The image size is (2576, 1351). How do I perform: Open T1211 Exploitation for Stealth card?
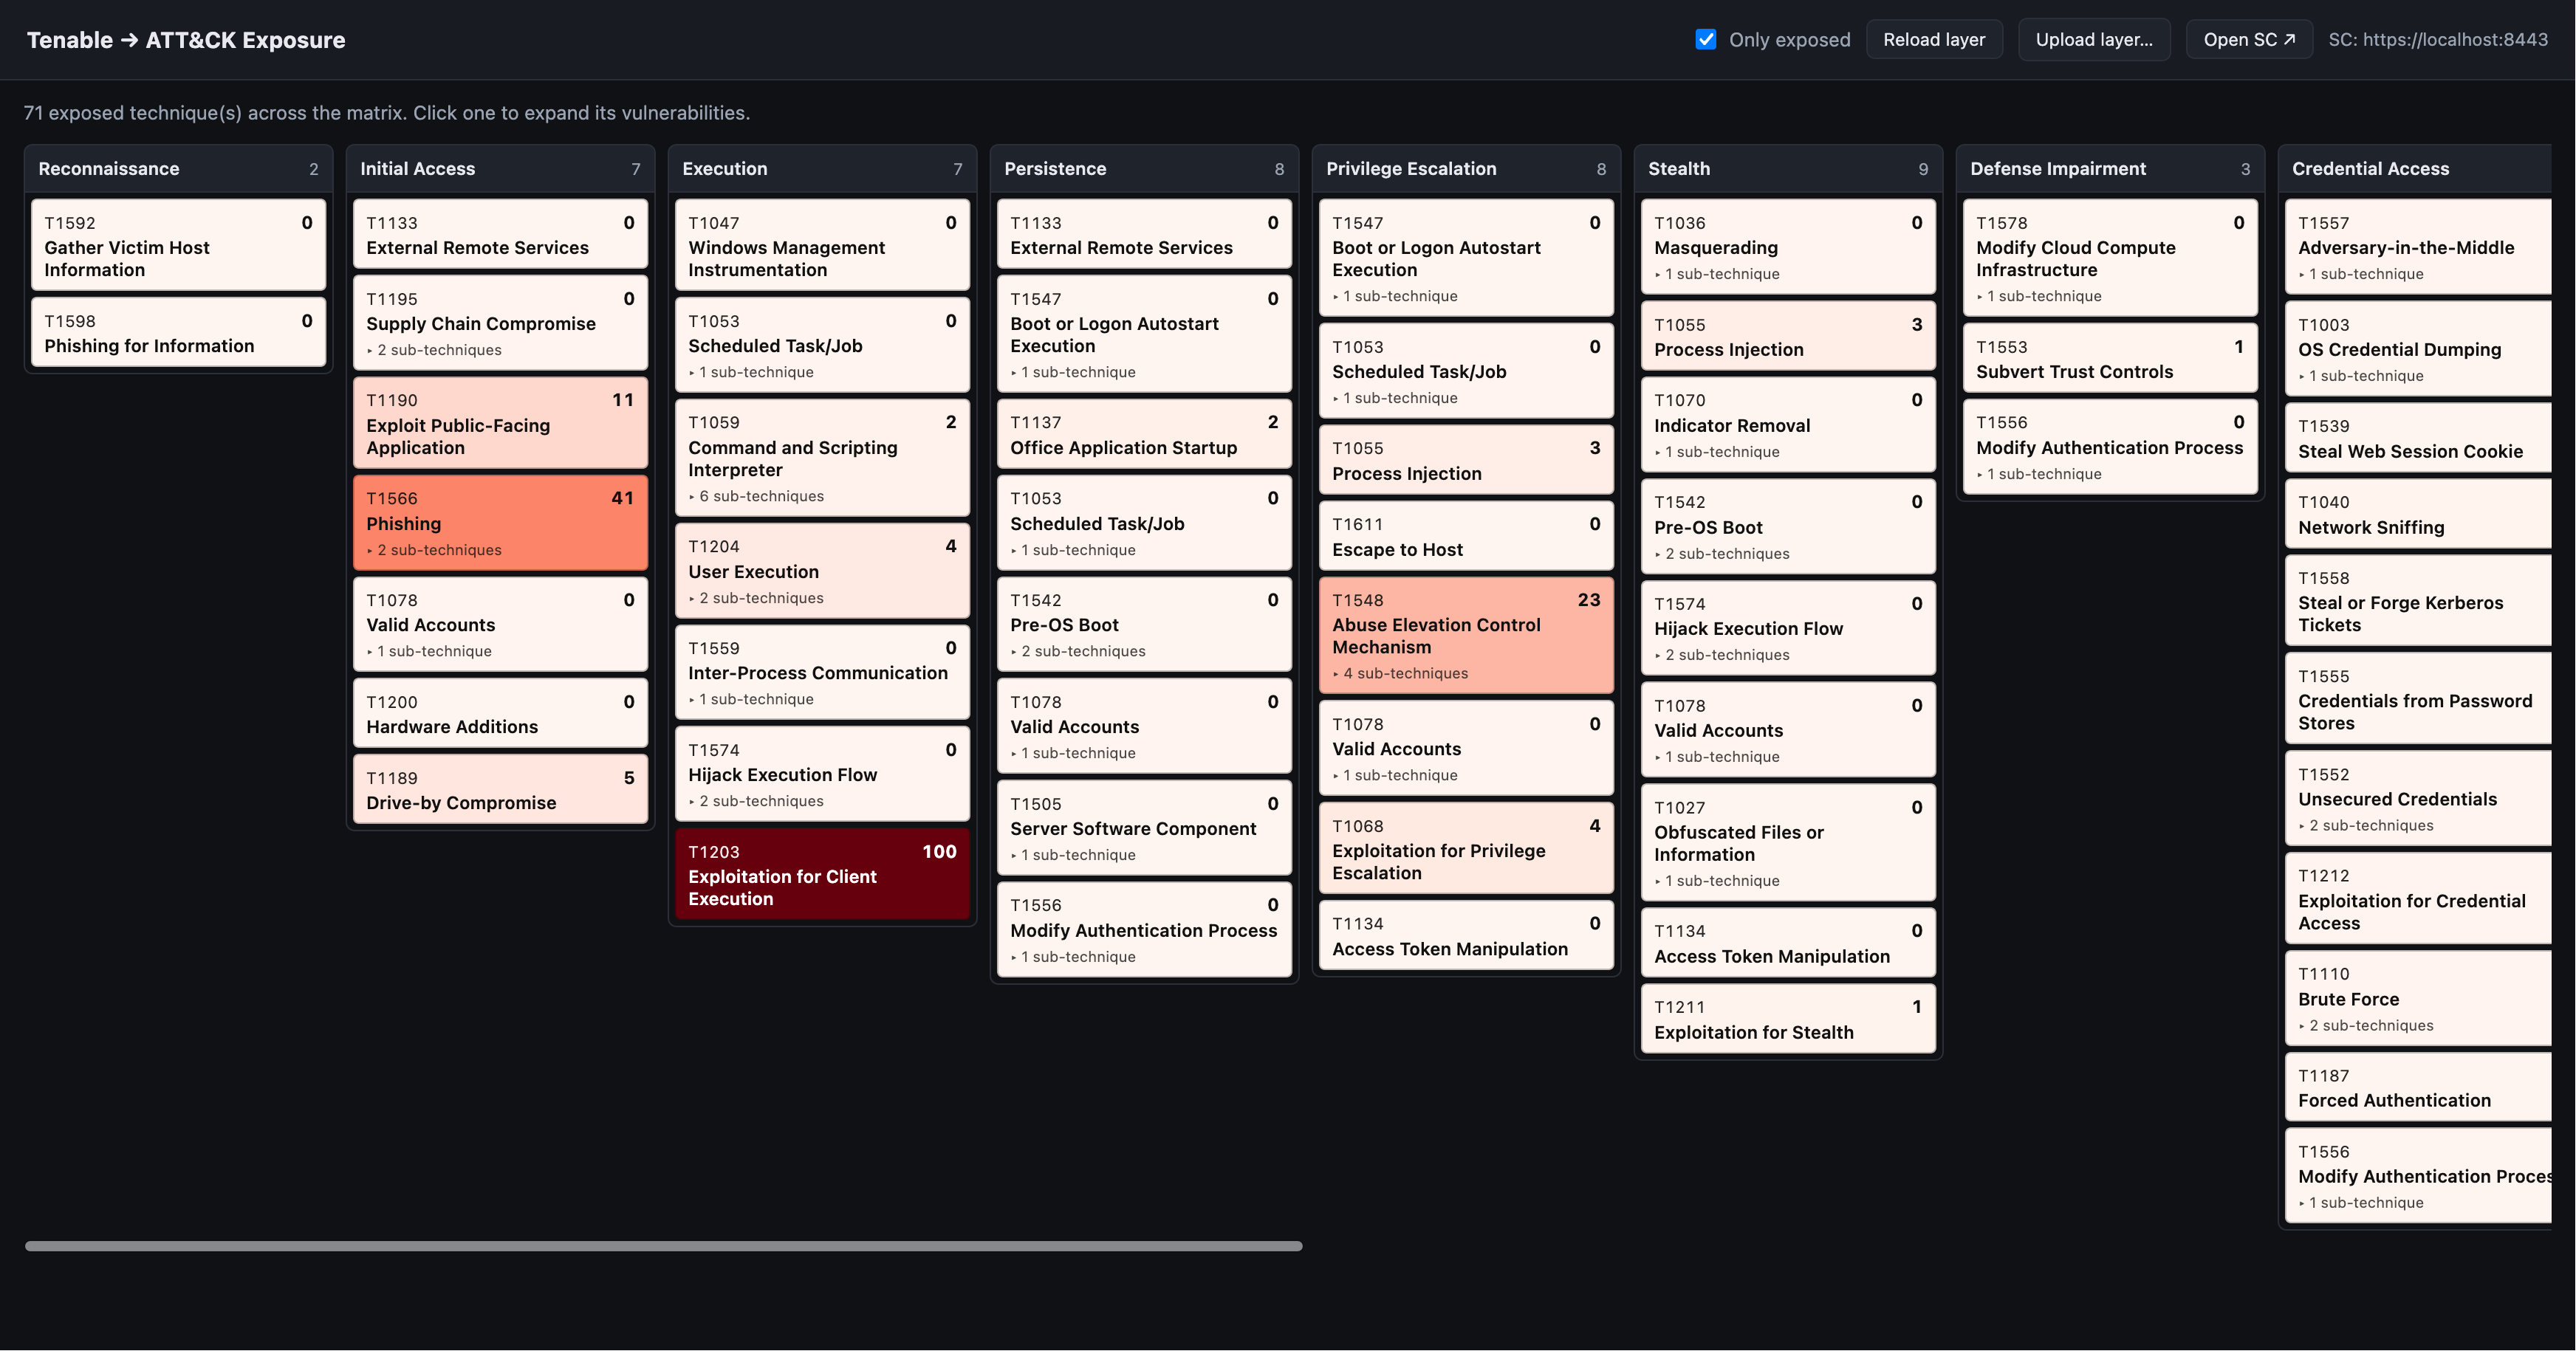point(1788,1020)
